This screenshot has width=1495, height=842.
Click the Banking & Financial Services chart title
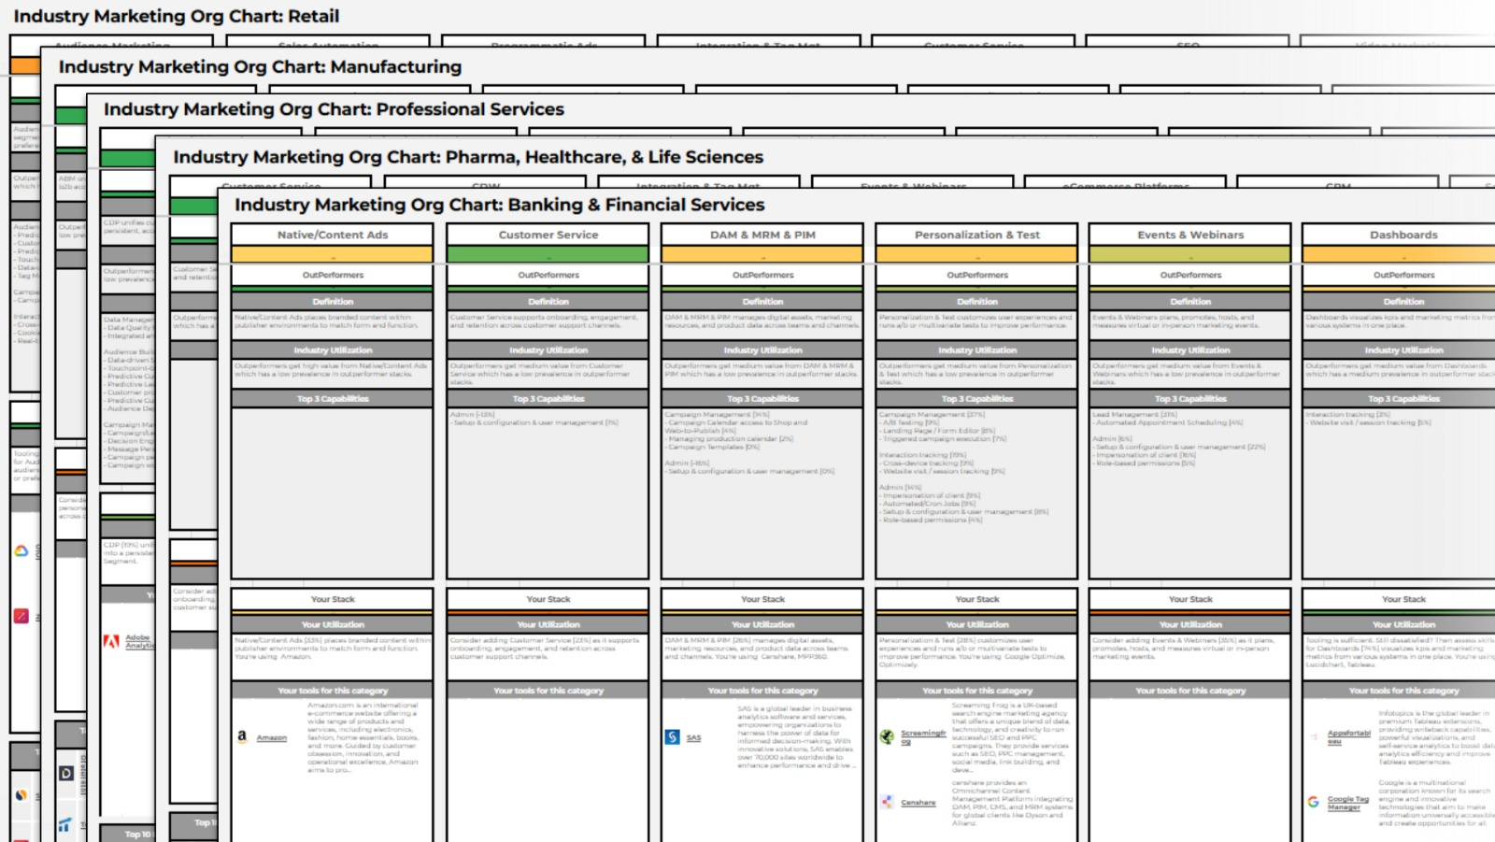[499, 205]
